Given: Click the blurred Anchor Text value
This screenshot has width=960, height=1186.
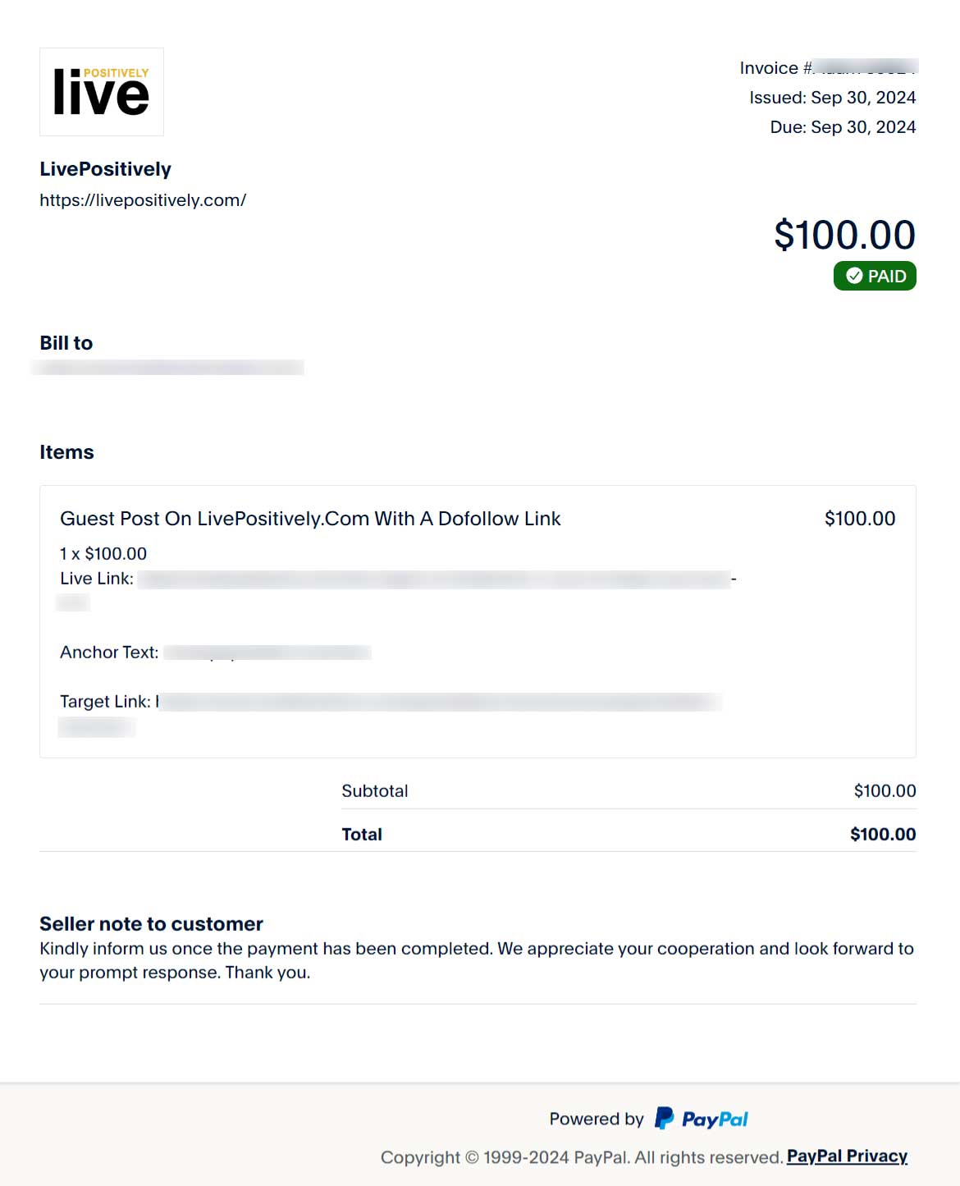Looking at the screenshot, I should [267, 653].
